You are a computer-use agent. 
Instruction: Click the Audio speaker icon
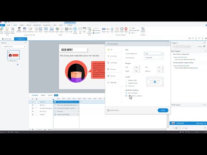[71, 30]
